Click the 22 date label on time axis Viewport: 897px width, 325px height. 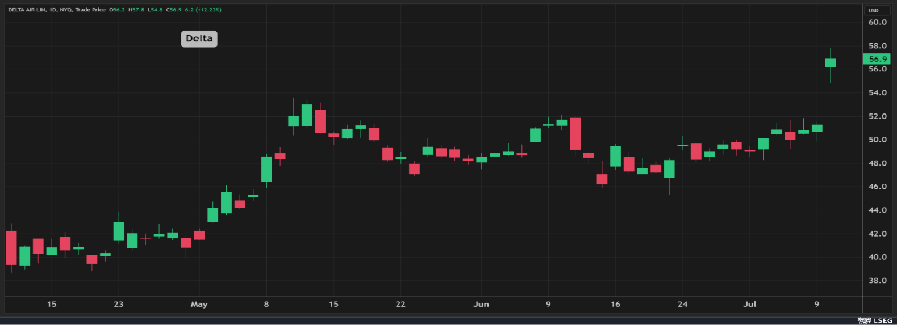[x=400, y=304]
